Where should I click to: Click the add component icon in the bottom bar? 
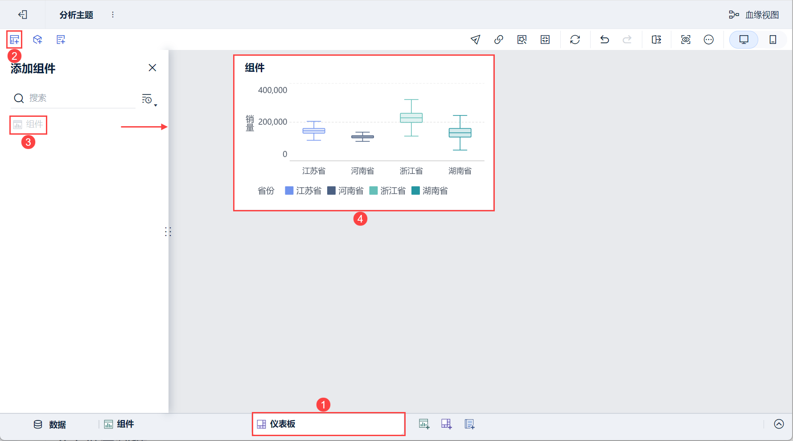point(424,424)
